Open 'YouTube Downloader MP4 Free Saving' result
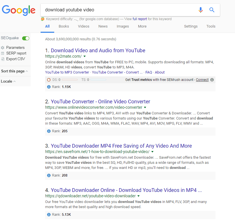Screen dimensions: 235x222 (x=121, y=146)
